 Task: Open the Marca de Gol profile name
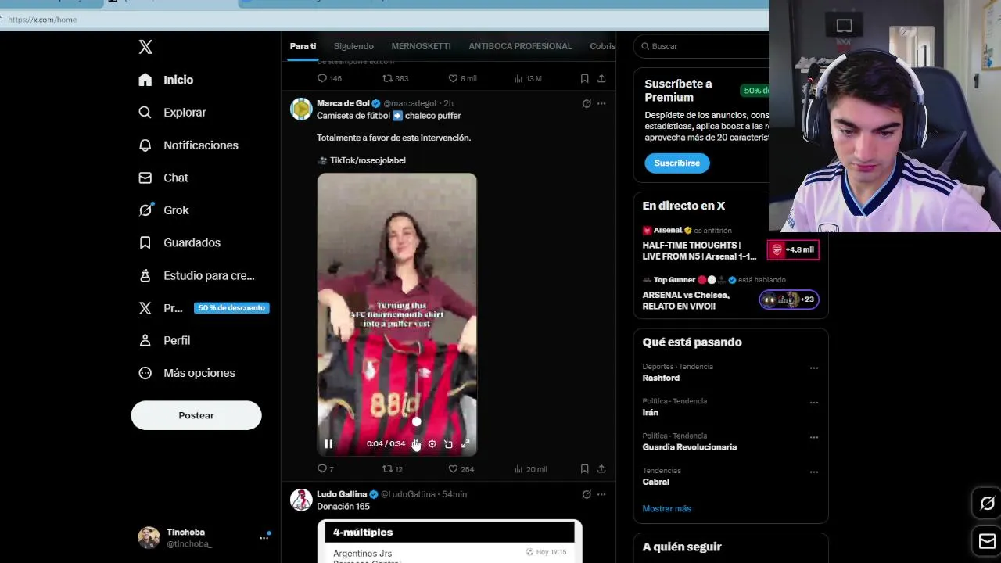tap(343, 103)
